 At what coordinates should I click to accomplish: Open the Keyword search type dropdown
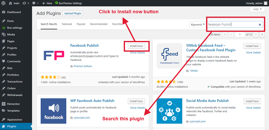(198, 25)
